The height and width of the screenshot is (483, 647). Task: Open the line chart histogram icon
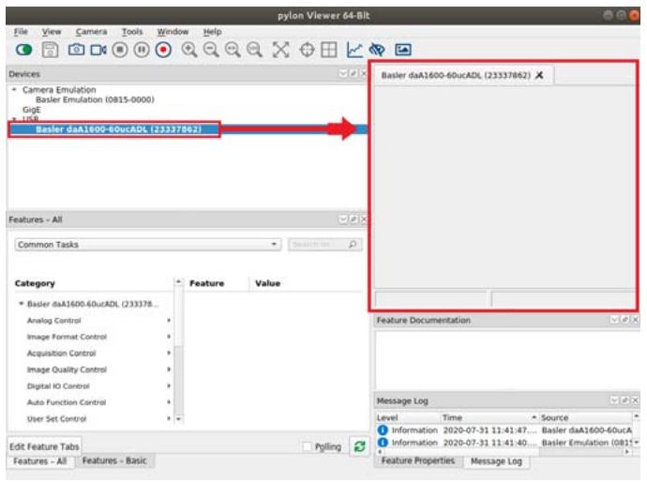354,50
